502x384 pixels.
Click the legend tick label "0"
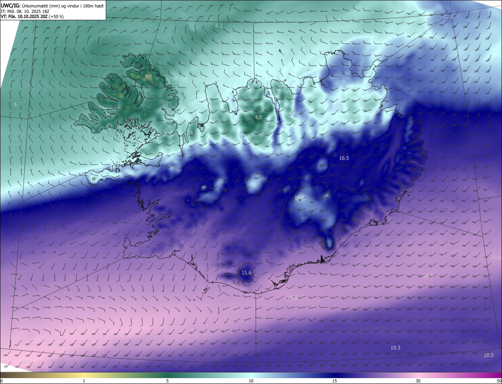coord(2,381)
